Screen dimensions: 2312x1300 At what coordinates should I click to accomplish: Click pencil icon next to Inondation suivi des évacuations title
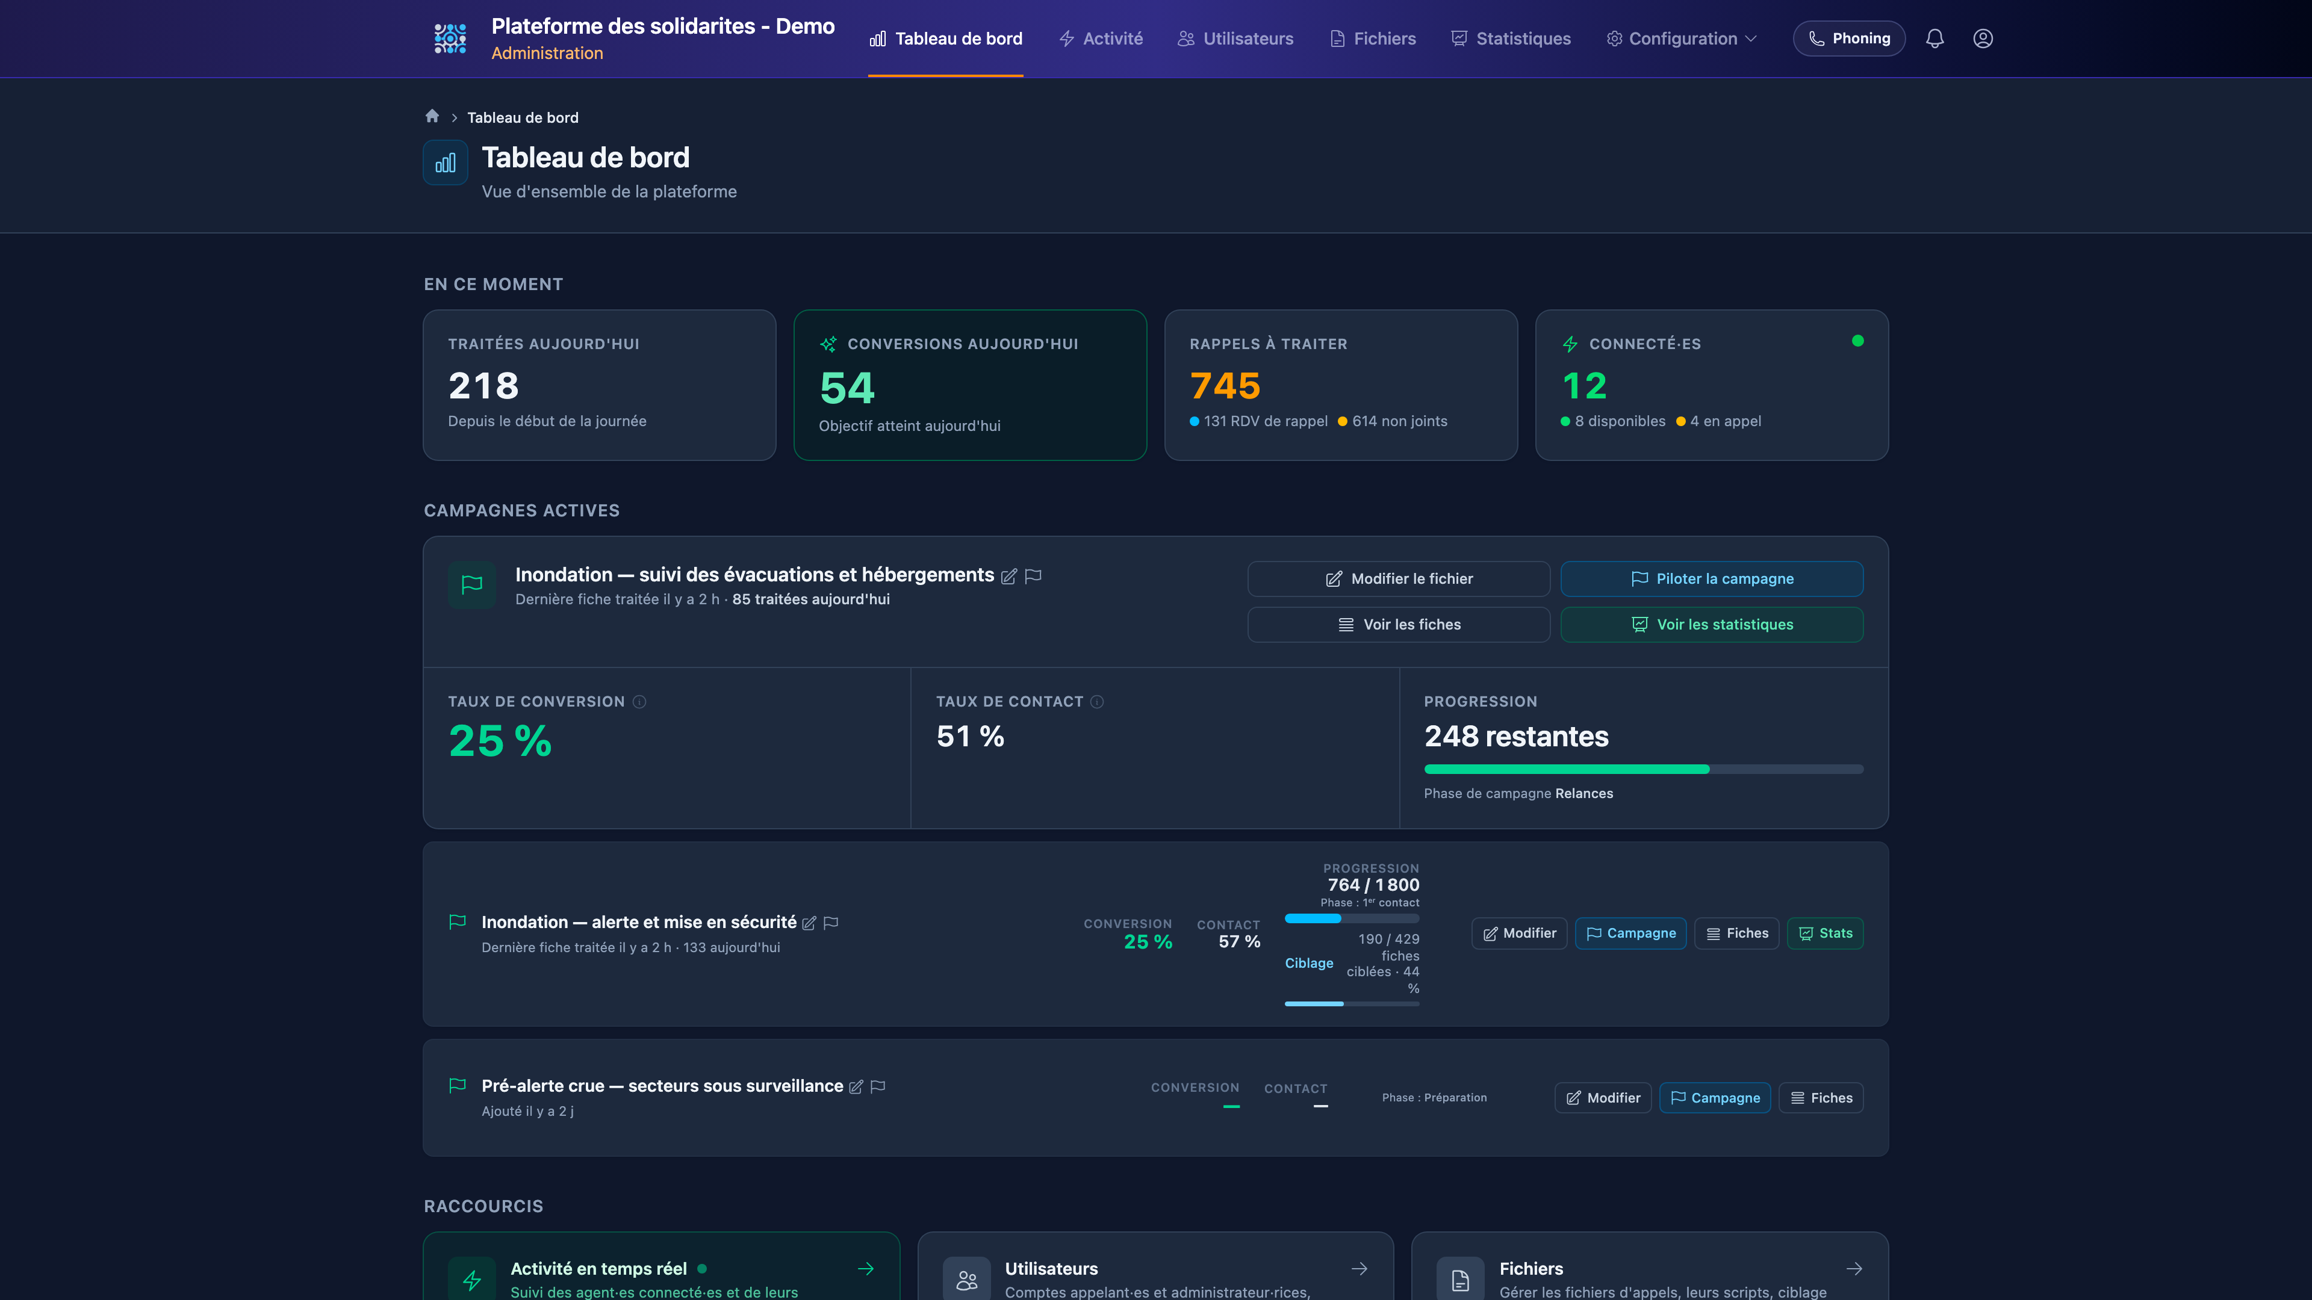(x=1009, y=576)
